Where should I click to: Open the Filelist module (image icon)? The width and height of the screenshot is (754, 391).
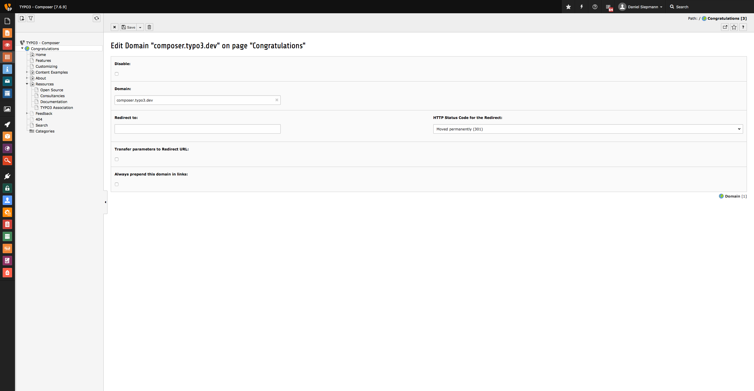coord(7,109)
